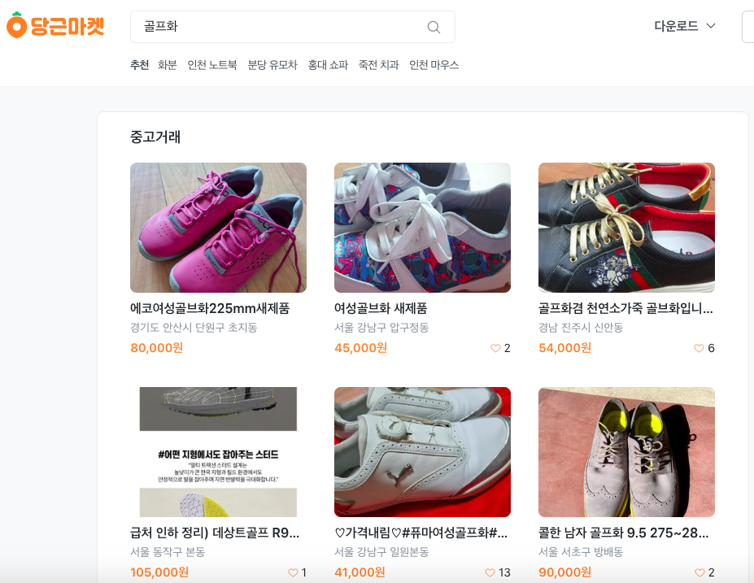
Task: Click the 54,000원 price
Action: [x=565, y=348]
